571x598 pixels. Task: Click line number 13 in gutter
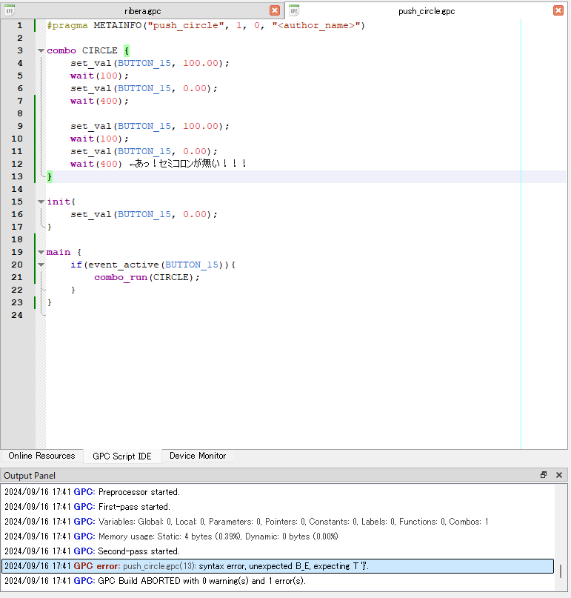tap(17, 176)
